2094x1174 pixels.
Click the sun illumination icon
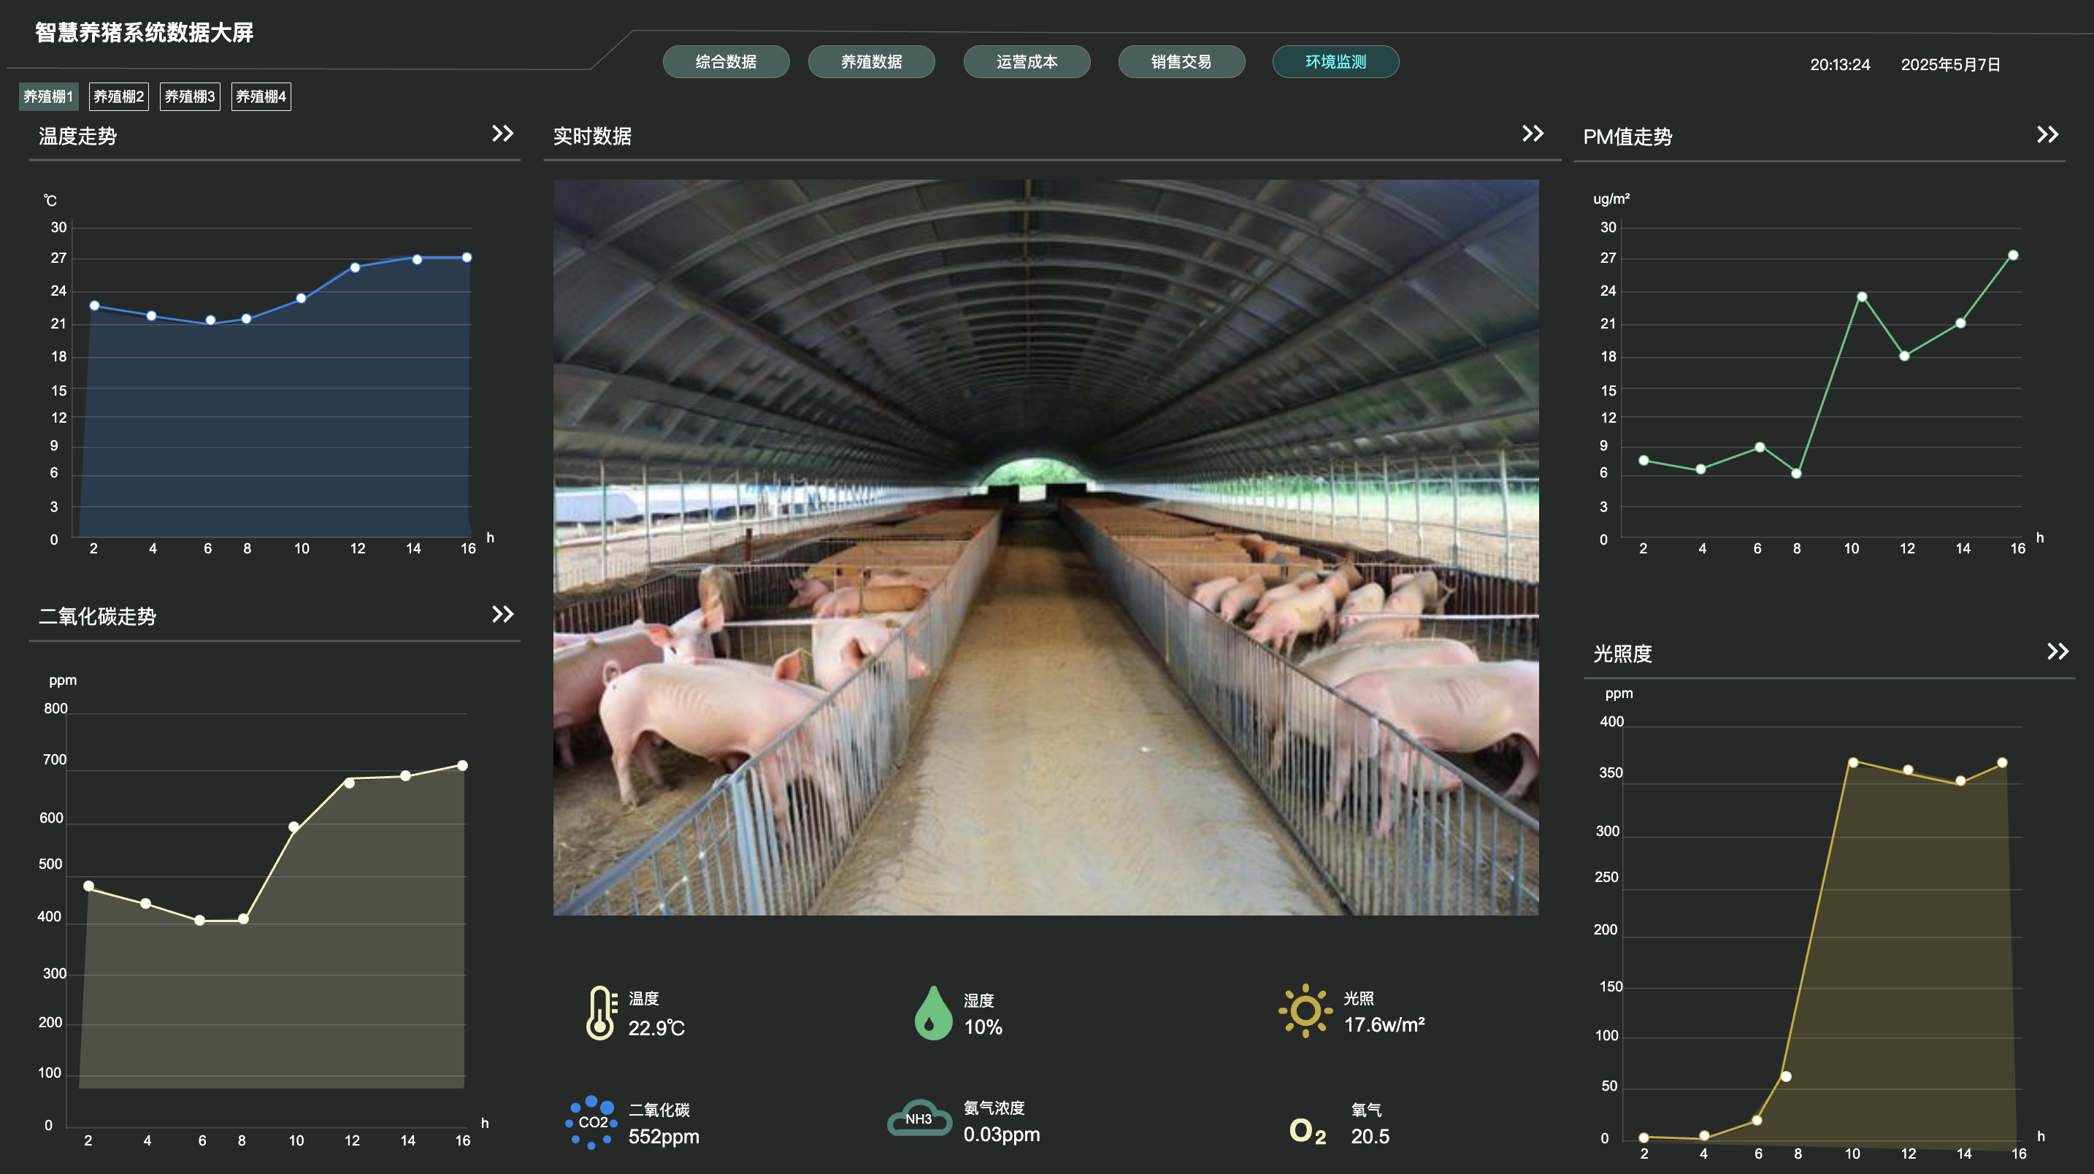pyautogui.click(x=1305, y=1010)
